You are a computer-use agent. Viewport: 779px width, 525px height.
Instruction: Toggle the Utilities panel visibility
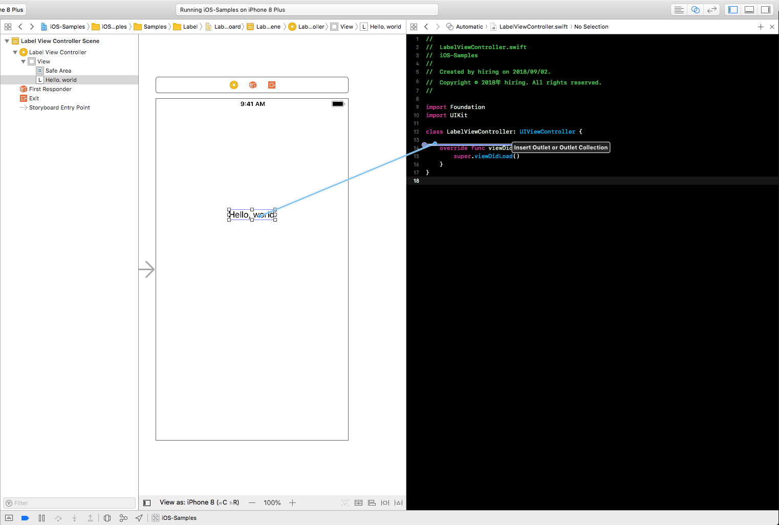point(766,10)
